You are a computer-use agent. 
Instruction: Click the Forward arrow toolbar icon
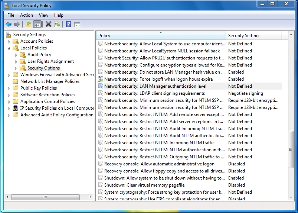(17, 25)
